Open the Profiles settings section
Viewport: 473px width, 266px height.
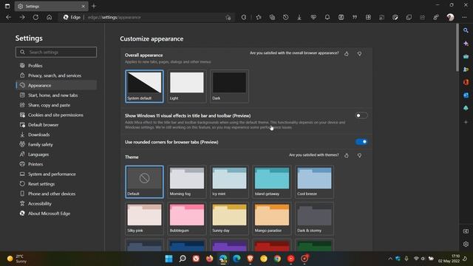(x=56, y=66)
